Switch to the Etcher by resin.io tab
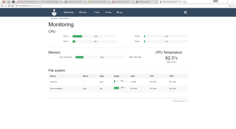 pyautogui.click(x=147, y=2)
